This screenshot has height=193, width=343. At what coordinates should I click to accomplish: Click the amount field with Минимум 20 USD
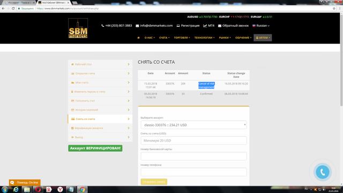pos(193,140)
